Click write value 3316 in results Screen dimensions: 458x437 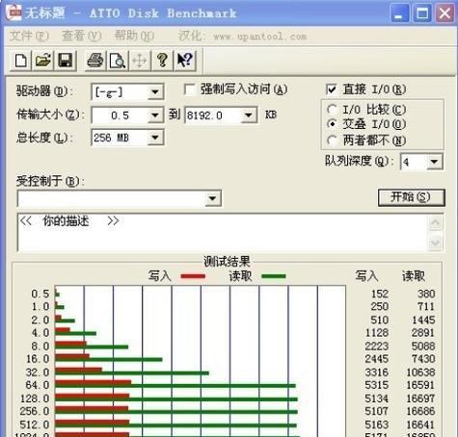click(377, 373)
